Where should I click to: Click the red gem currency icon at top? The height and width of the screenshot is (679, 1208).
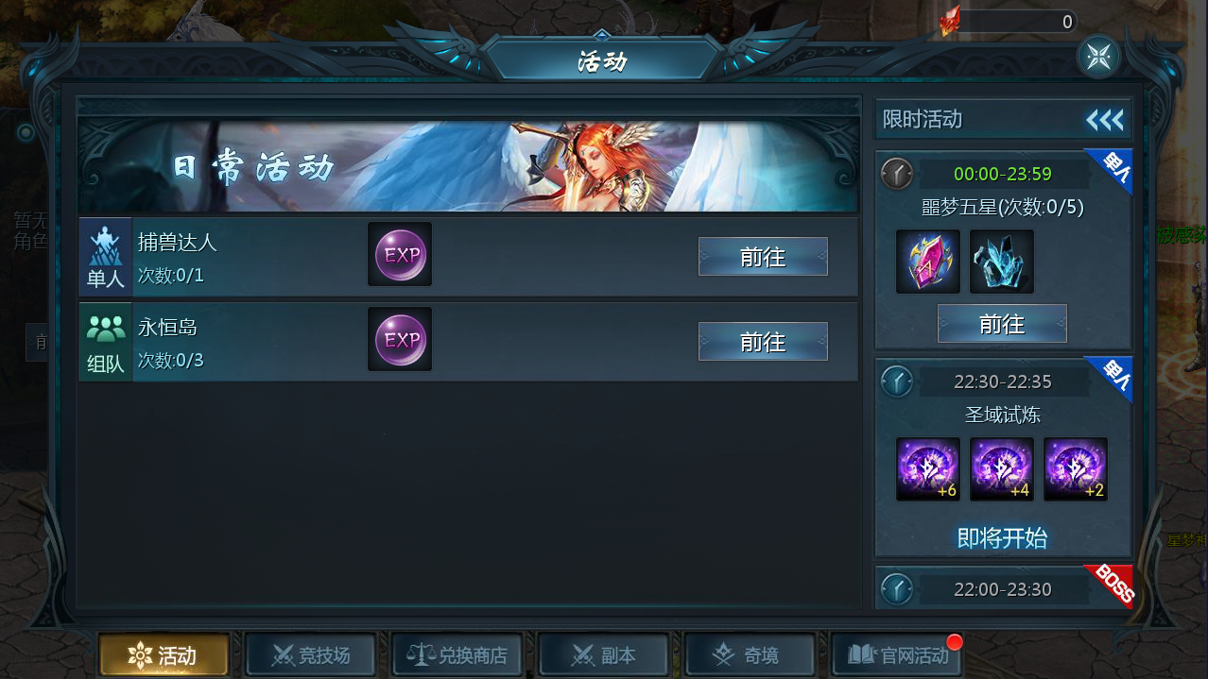point(949,21)
